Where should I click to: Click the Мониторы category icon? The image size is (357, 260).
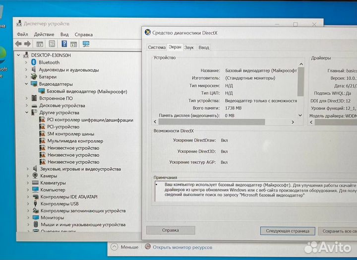click(36, 217)
